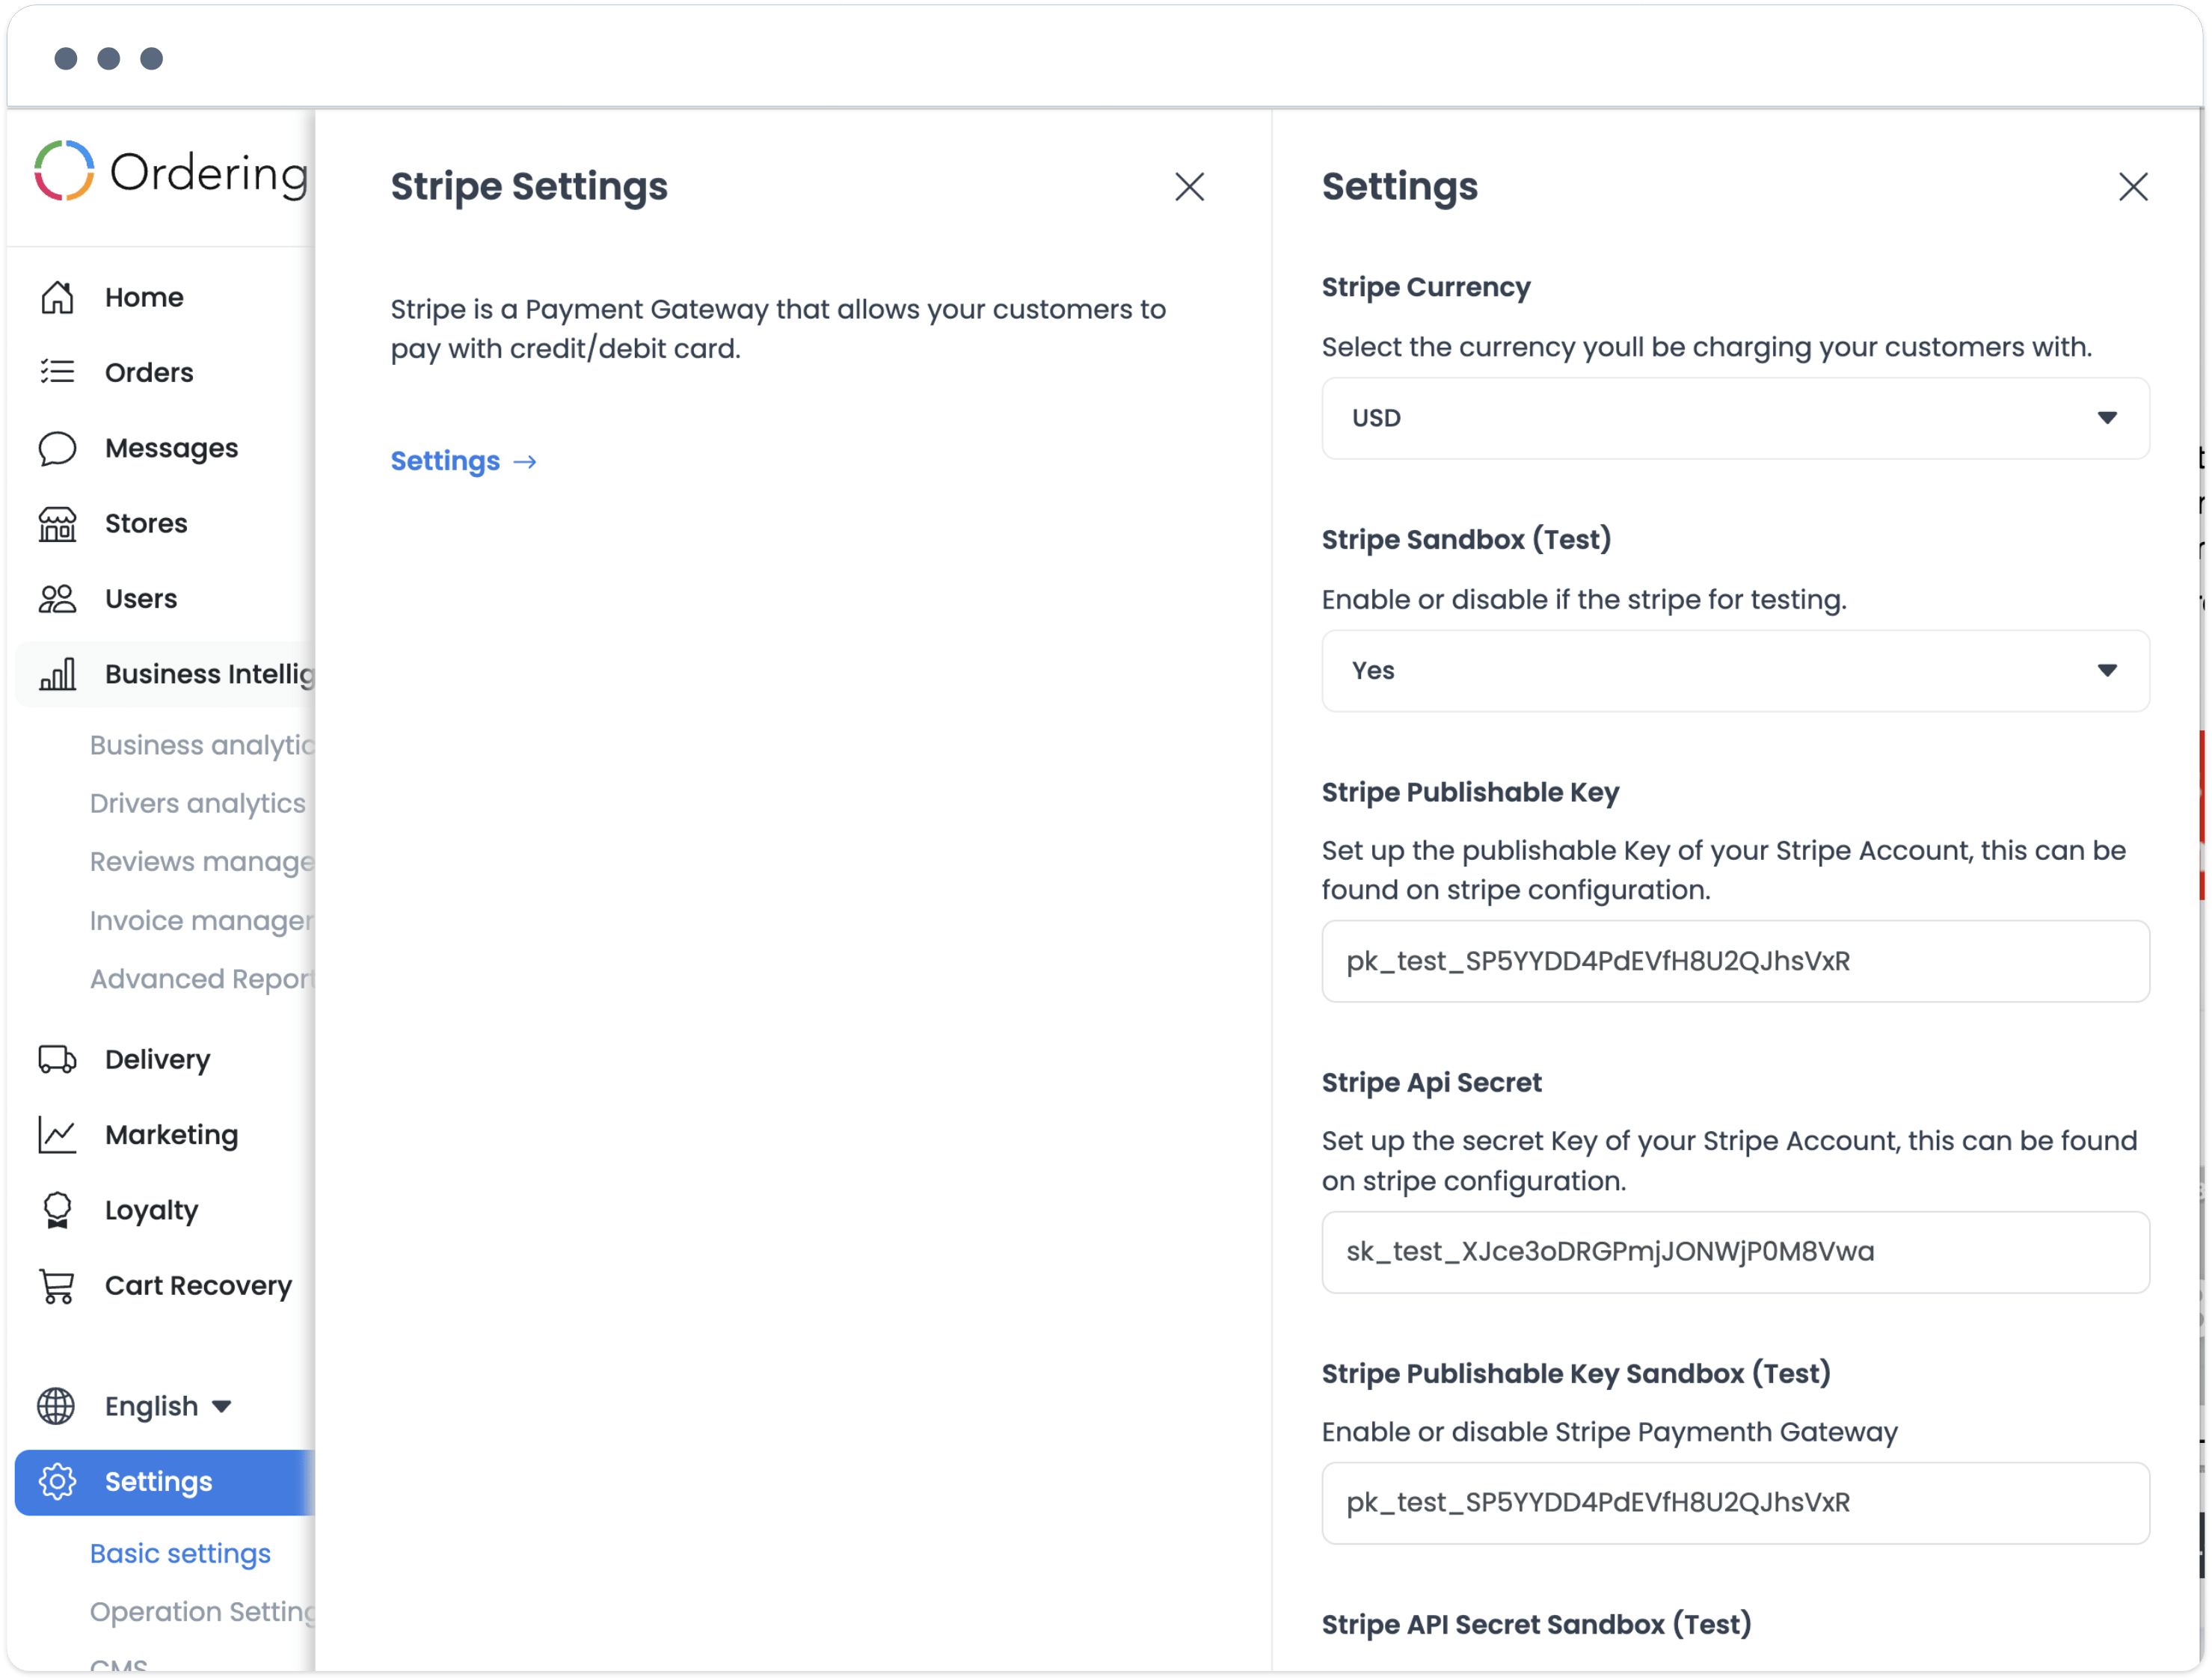Open Business analytics submenu item

[x=202, y=745]
